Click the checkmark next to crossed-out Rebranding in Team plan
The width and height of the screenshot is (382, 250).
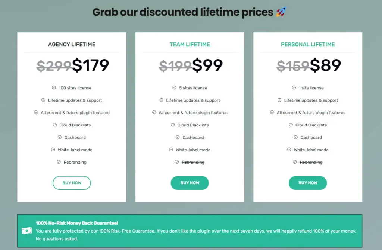[176, 162]
